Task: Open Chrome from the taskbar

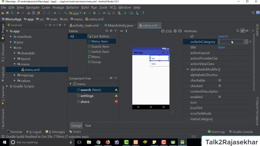Action: pyautogui.click(x=98, y=142)
